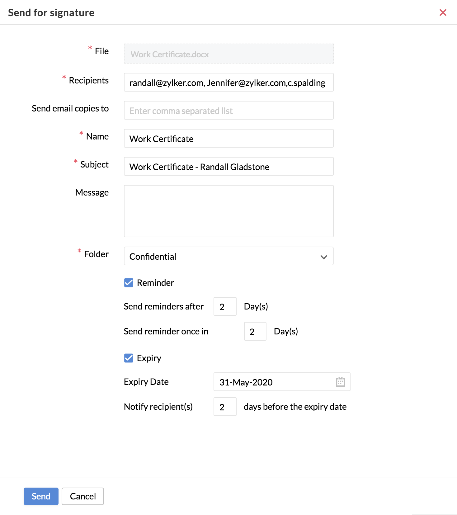Image resolution: width=457 pixels, height=515 pixels.
Task: Click the Work Certificate.docx file field
Action: pyautogui.click(x=229, y=54)
